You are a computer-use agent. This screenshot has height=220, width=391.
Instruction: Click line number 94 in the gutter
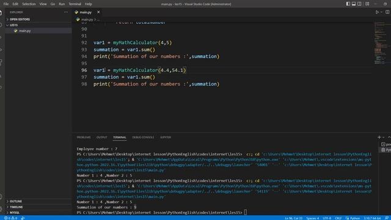coord(84,56)
